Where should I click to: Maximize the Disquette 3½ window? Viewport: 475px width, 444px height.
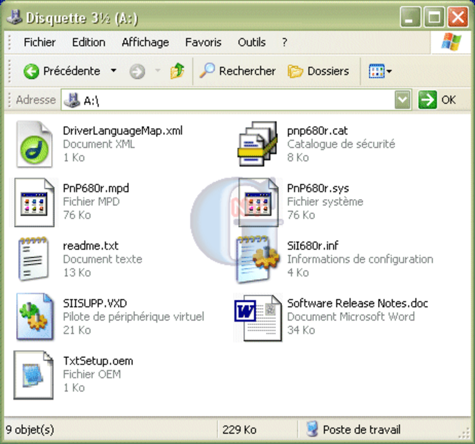pos(434,17)
